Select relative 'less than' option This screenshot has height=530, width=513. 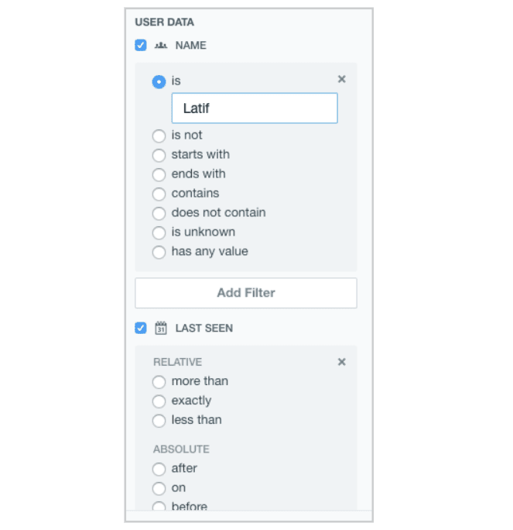click(x=159, y=421)
